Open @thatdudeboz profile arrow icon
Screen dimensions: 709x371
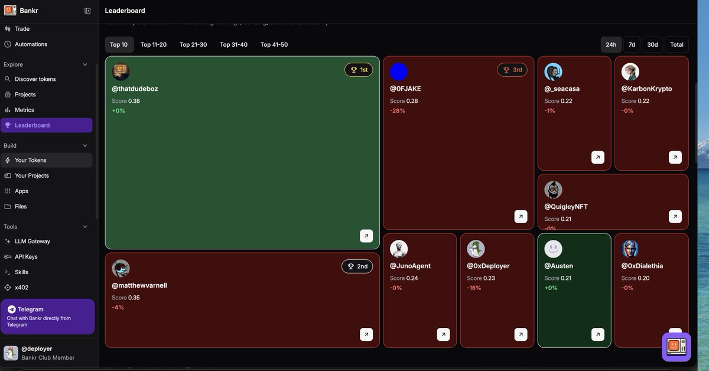366,236
